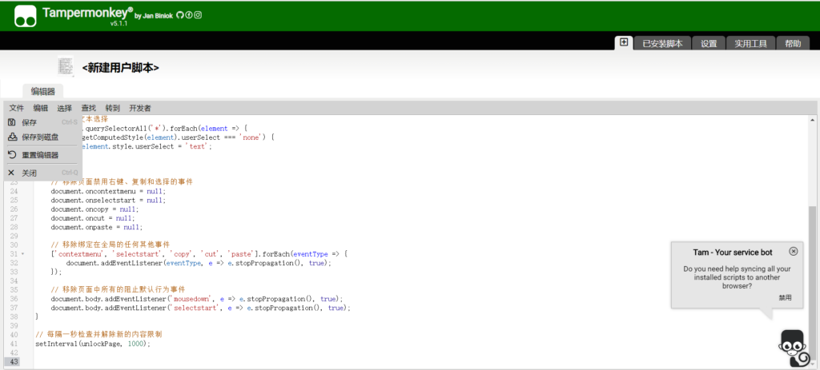Expand the 开发者 menu
The height and width of the screenshot is (370, 820).
coord(139,108)
